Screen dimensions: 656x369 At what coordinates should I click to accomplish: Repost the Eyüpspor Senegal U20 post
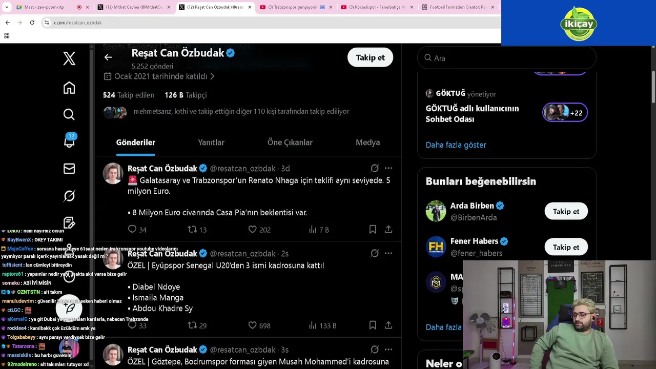(197, 325)
